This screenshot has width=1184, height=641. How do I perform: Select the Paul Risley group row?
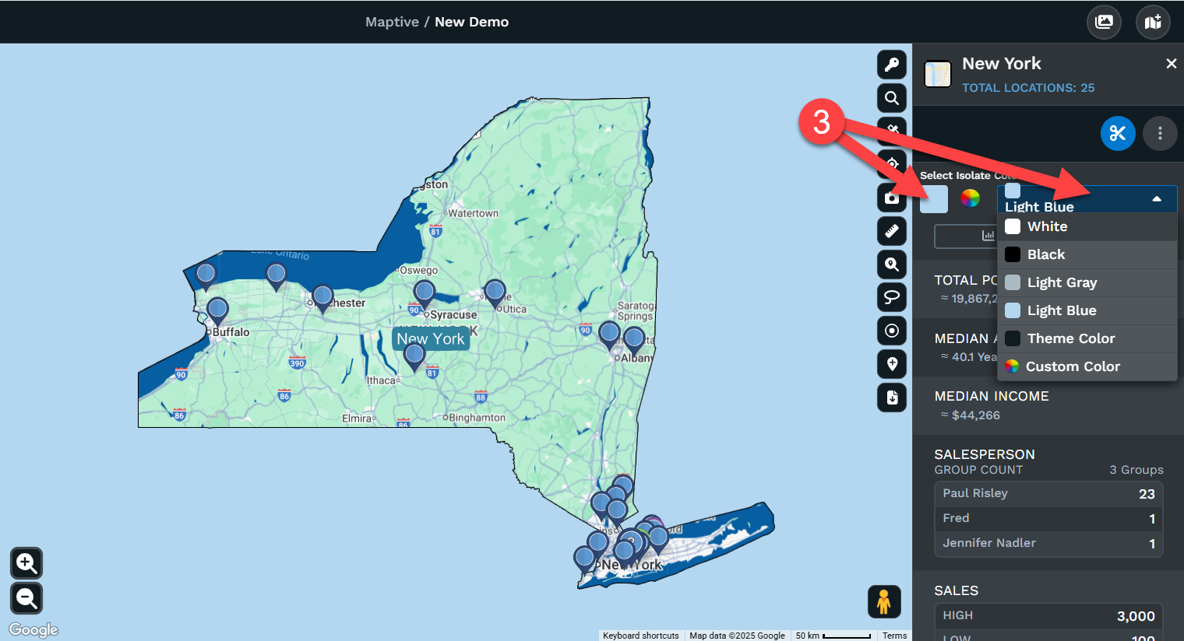click(x=1048, y=493)
